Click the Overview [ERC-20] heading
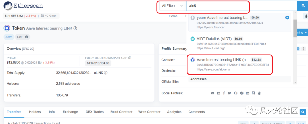 [21, 49]
